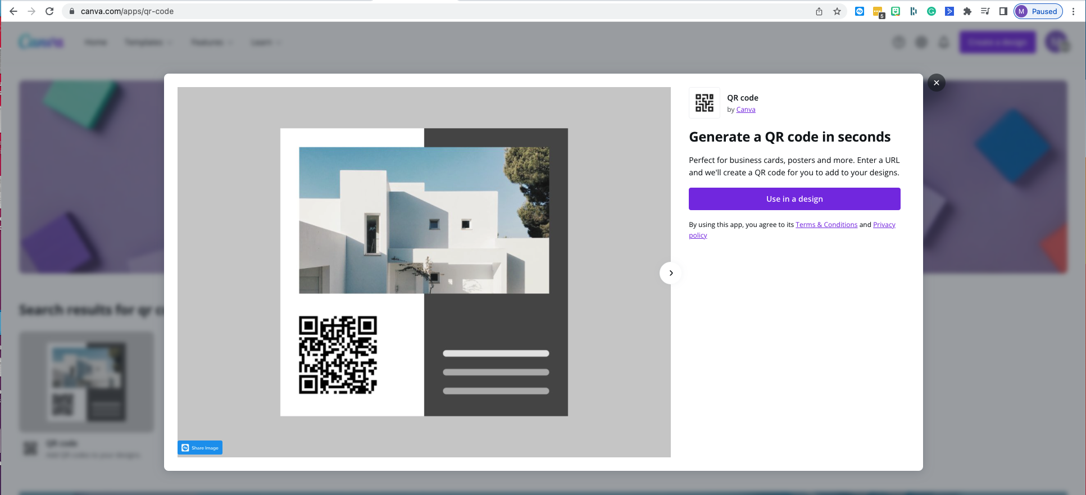Go back to the previous page

13,11
